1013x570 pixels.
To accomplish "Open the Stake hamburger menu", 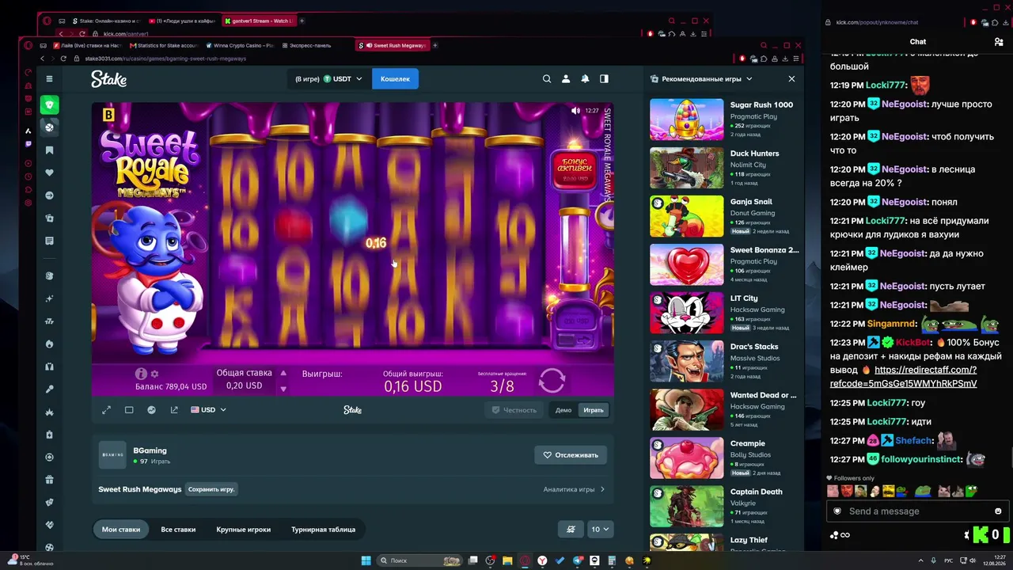I will click(49, 79).
